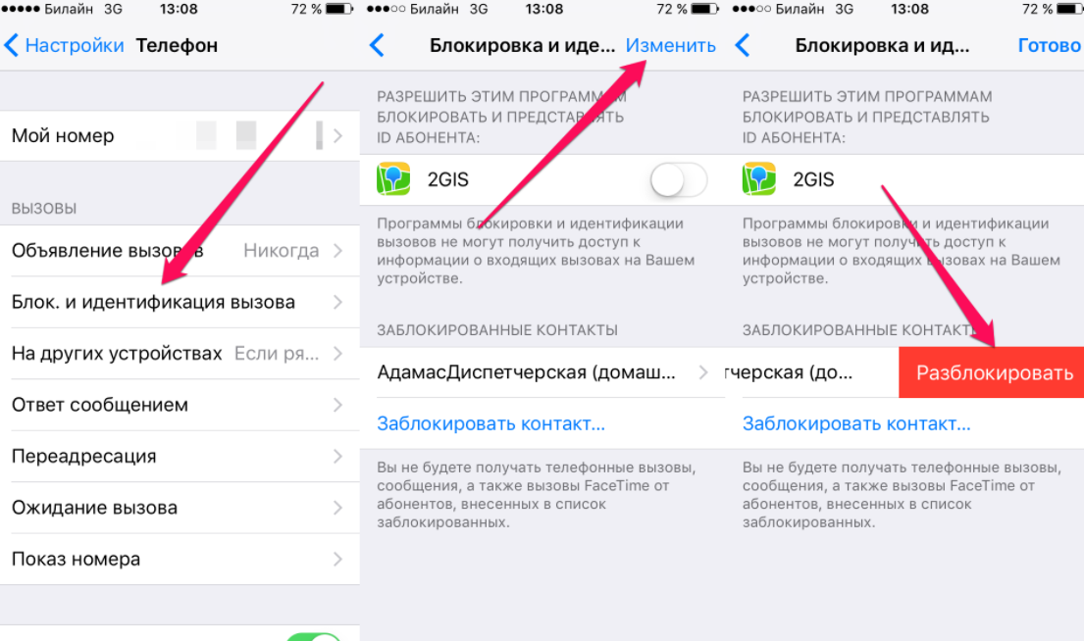The image size is (1084, 641).
Task: Tap back chevron on middle Блокировка screen
Action: [x=377, y=46]
